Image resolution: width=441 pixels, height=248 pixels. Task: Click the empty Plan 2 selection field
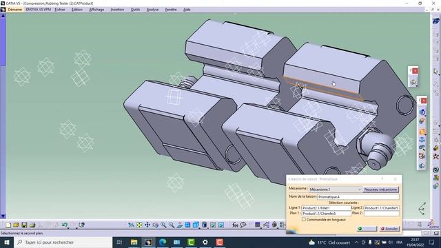pyautogui.click(x=381, y=214)
